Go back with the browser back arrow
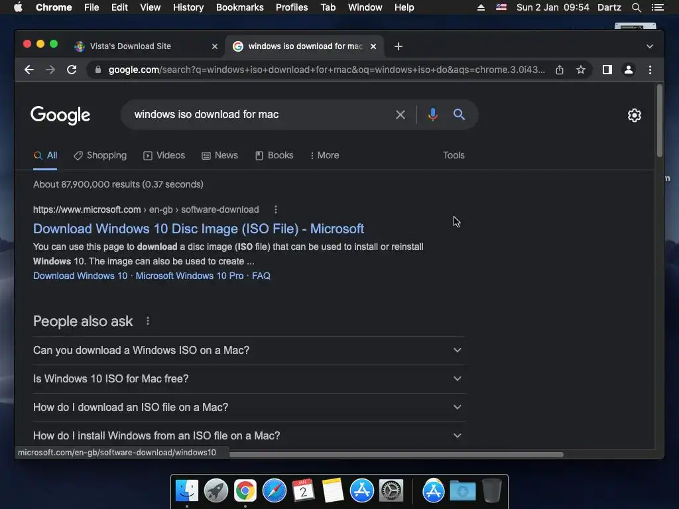This screenshot has height=509, width=679. tap(29, 70)
